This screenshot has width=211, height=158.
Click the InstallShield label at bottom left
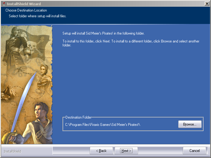(12, 151)
